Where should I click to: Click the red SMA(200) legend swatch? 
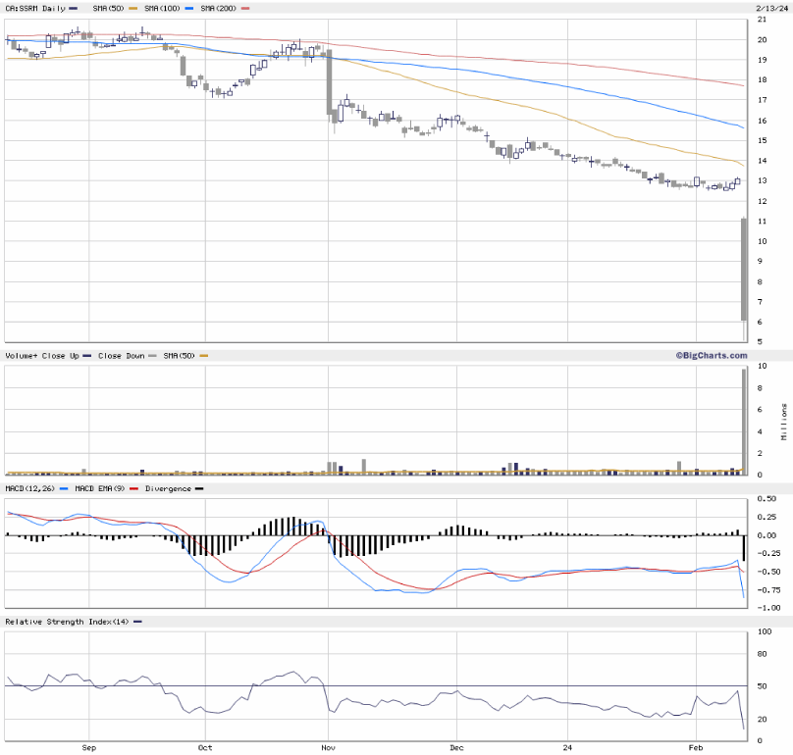245,8
